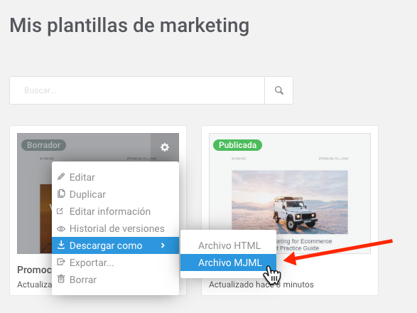The height and width of the screenshot is (313, 417).
Task: Select the Descargar como menu item
Action: [x=115, y=245]
